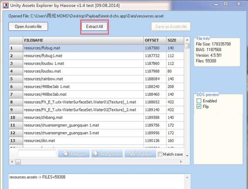Click size cell 160
The image size is (248, 189).
click(175, 141)
